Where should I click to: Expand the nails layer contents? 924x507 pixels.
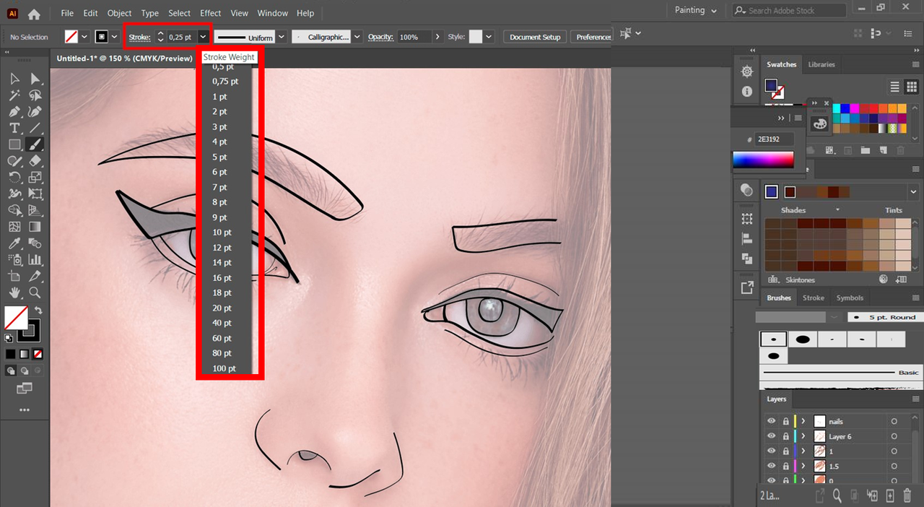click(x=803, y=421)
